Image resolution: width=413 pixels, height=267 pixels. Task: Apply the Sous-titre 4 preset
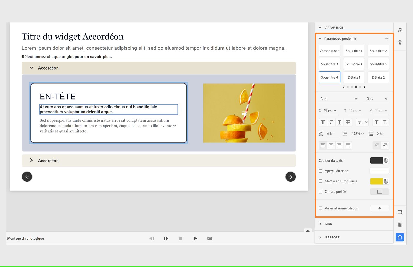tap(354, 64)
